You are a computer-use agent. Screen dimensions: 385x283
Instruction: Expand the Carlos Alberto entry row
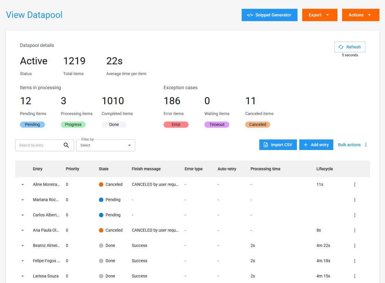pyautogui.click(x=23, y=215)
